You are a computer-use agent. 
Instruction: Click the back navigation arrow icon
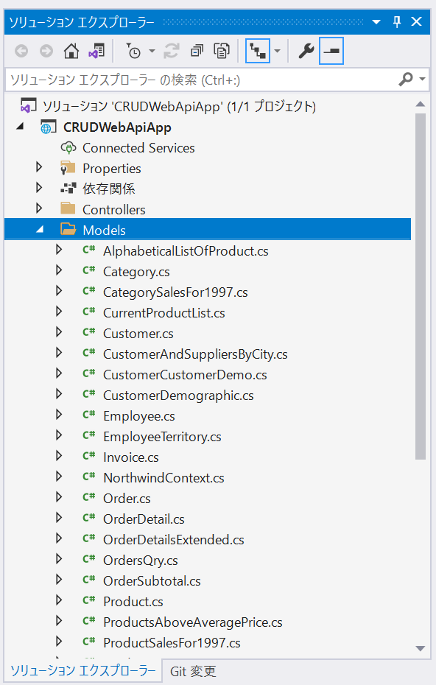point(21,51)
